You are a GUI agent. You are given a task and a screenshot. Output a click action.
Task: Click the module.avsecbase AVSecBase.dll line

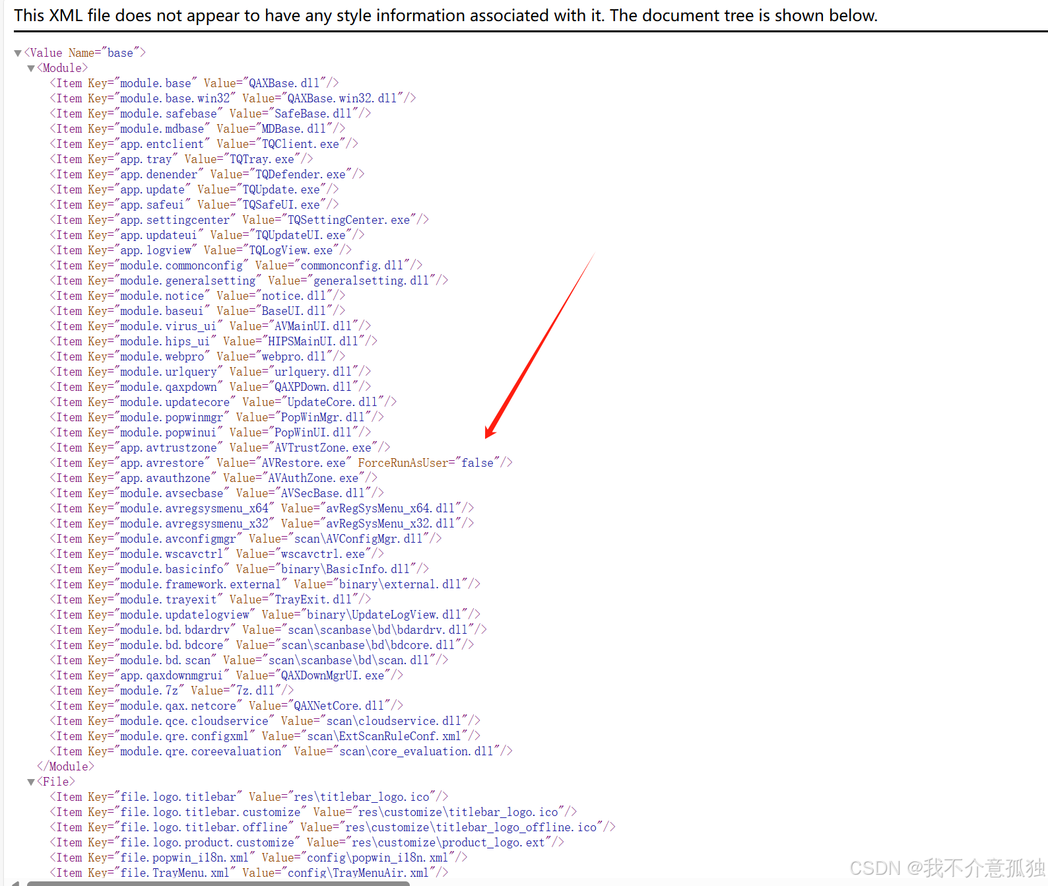tap(217, 493)
